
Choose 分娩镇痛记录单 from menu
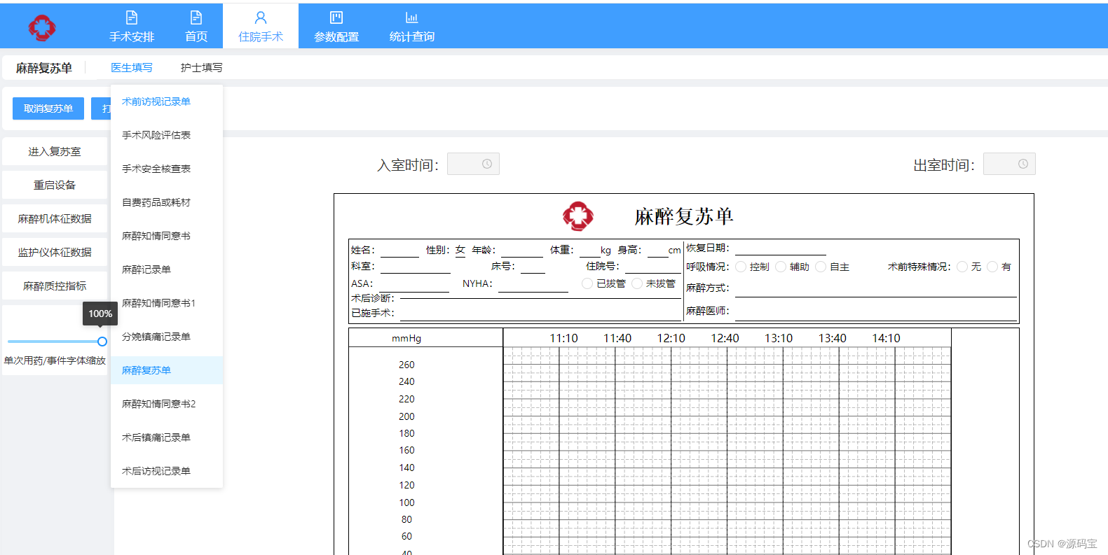click(167, 337)
